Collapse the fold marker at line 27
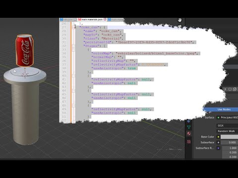The image size is (238, 178). (73, 27)
